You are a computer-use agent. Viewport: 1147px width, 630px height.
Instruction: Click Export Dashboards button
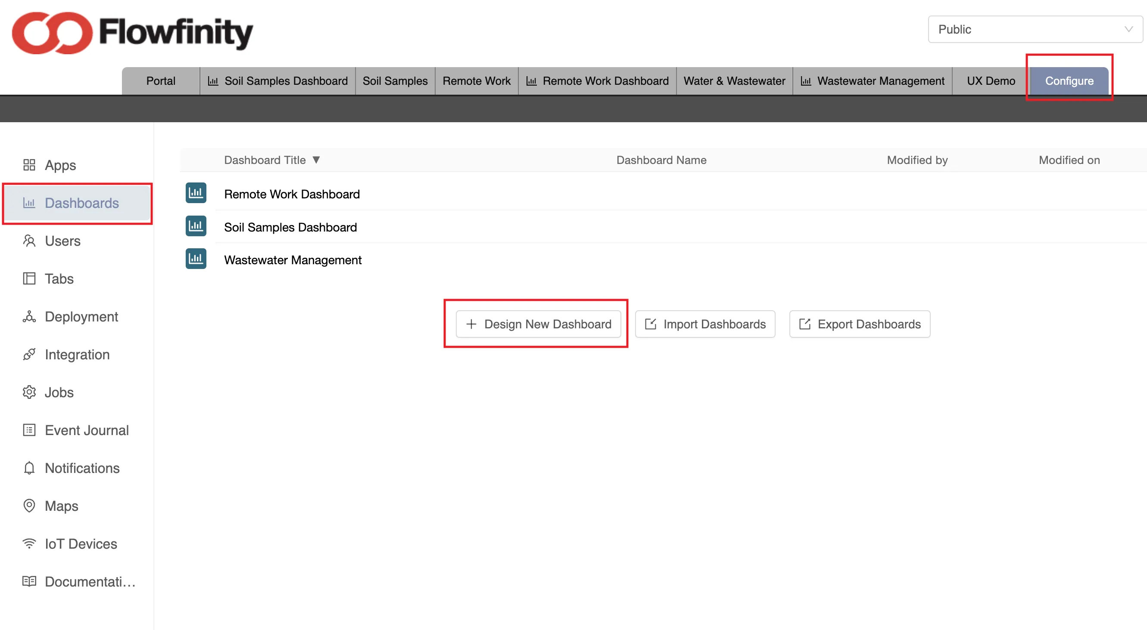click(x=859, y=324)
